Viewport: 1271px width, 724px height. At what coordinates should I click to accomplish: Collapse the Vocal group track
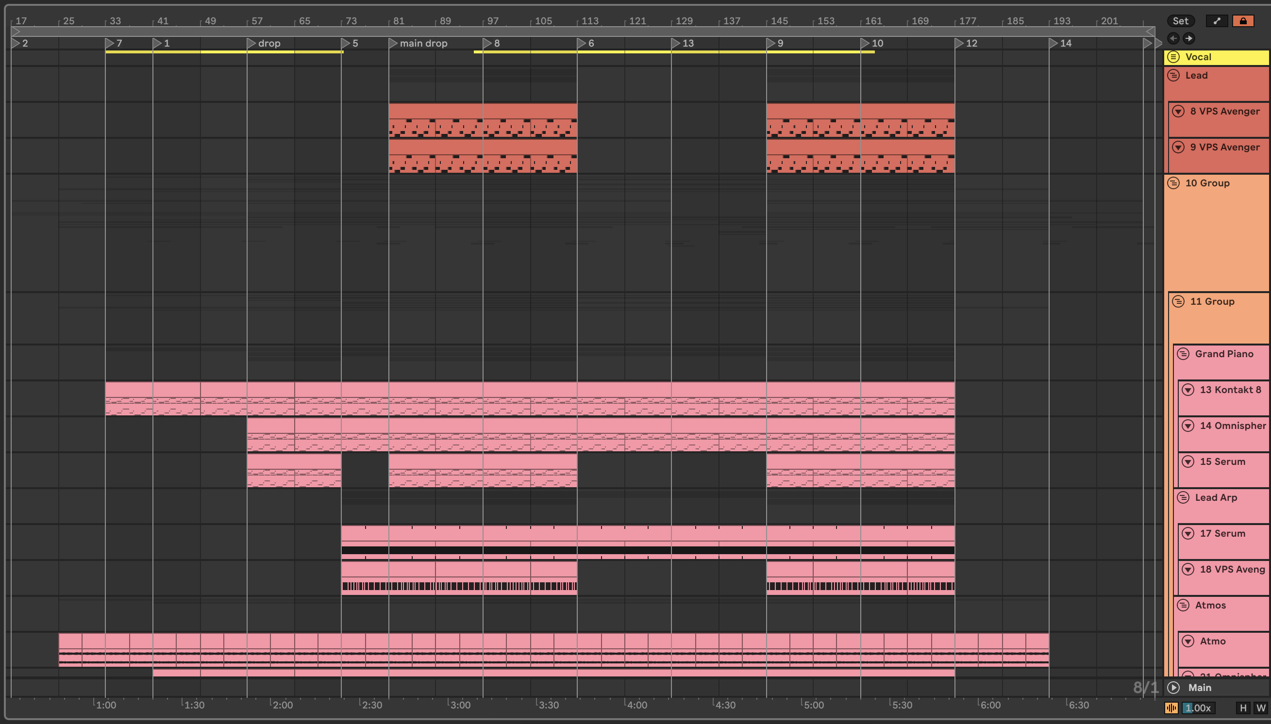point(1173,57)
